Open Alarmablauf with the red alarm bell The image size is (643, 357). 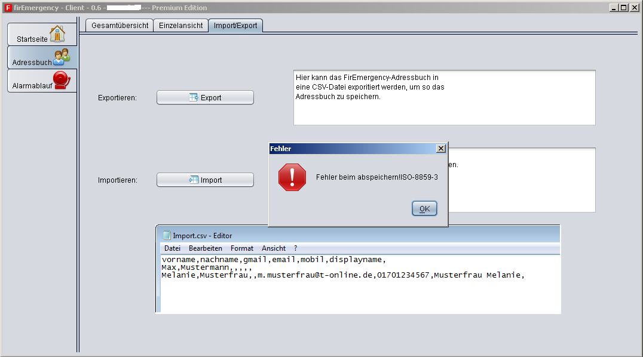[x=62, y=81]
